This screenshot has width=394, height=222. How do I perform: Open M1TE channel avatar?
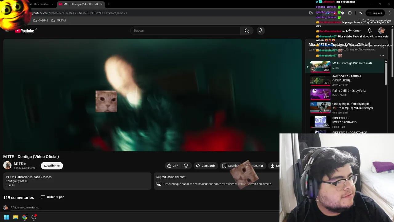pyautogui.click(x=7, y=165)
